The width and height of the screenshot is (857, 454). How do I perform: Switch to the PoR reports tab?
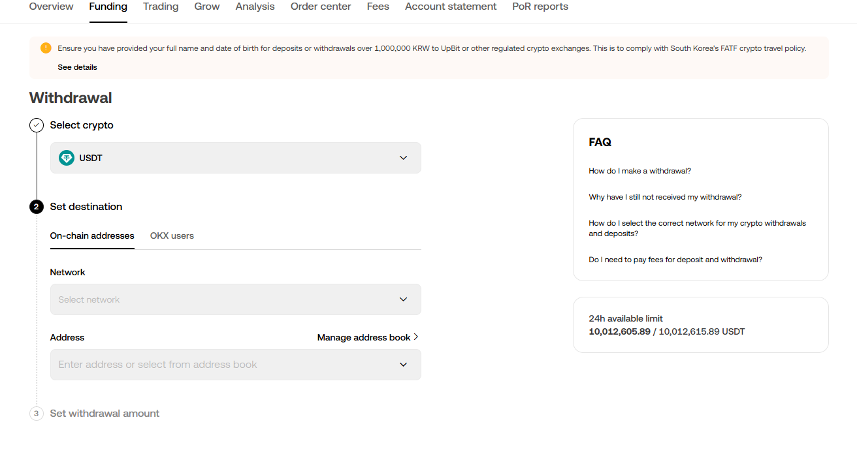tap(540, 7)
